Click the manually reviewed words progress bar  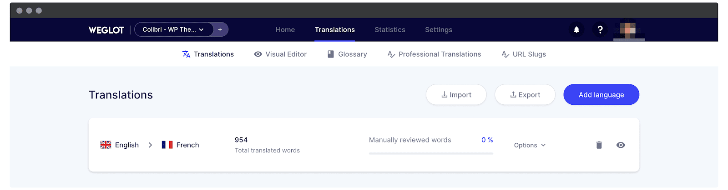[431, 153]
